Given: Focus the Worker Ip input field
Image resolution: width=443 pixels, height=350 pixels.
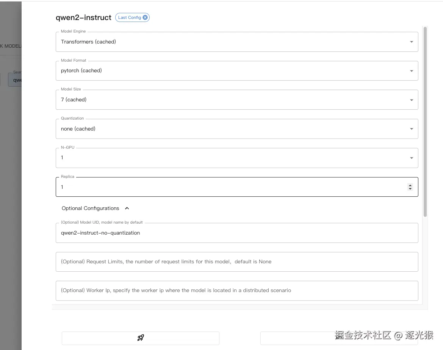Looking at the screenshot, I should pos(237,291).
